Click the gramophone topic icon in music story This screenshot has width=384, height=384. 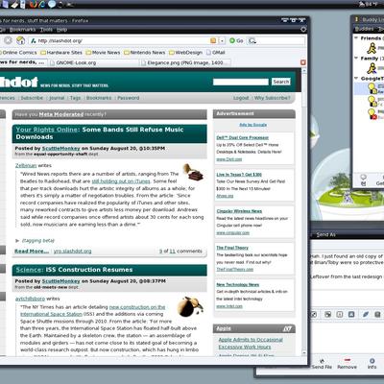pyautogui.click(x=193, y=172)
